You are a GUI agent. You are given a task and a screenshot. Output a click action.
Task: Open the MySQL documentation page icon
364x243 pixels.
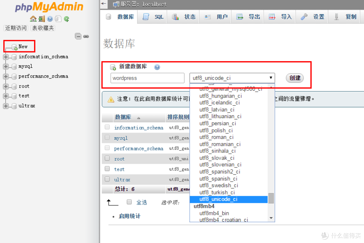(x=58, y=19)
